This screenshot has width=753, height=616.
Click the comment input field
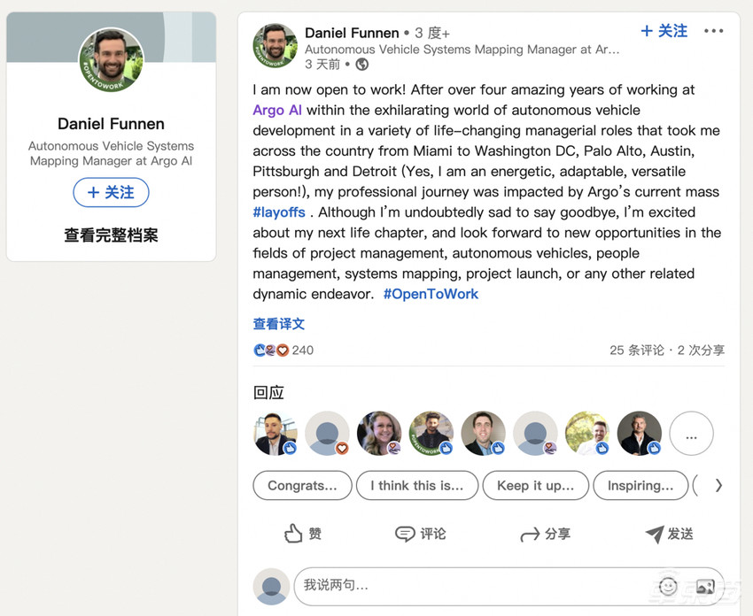point(470,585)
